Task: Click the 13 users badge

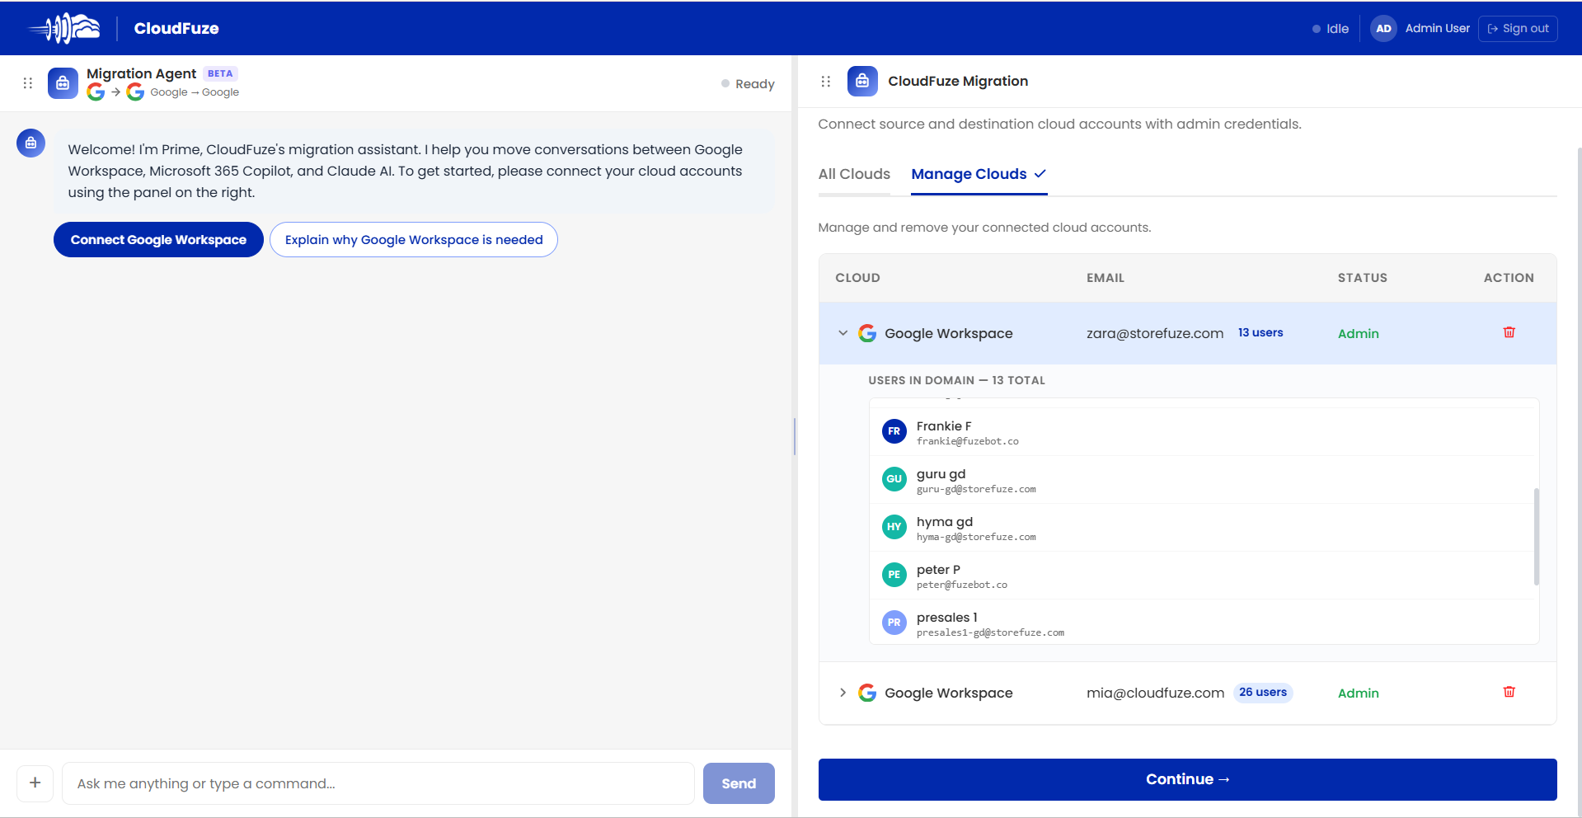Action: (x=1260, y=332)
